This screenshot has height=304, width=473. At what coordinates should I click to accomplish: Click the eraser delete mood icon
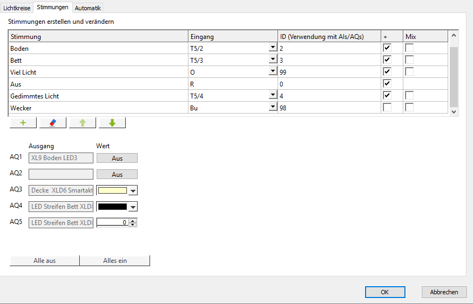(x=53, y=123)
